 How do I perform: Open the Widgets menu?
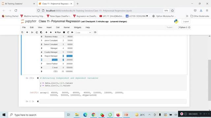[77, 28]
